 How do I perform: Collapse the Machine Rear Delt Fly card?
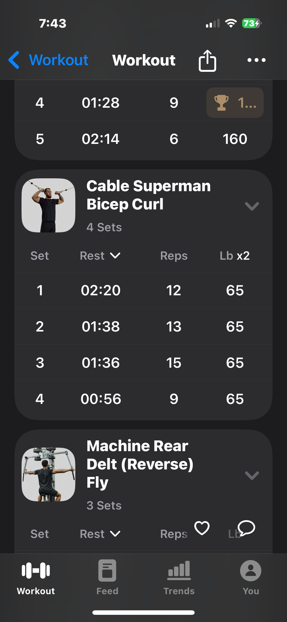tap(252, 475)
